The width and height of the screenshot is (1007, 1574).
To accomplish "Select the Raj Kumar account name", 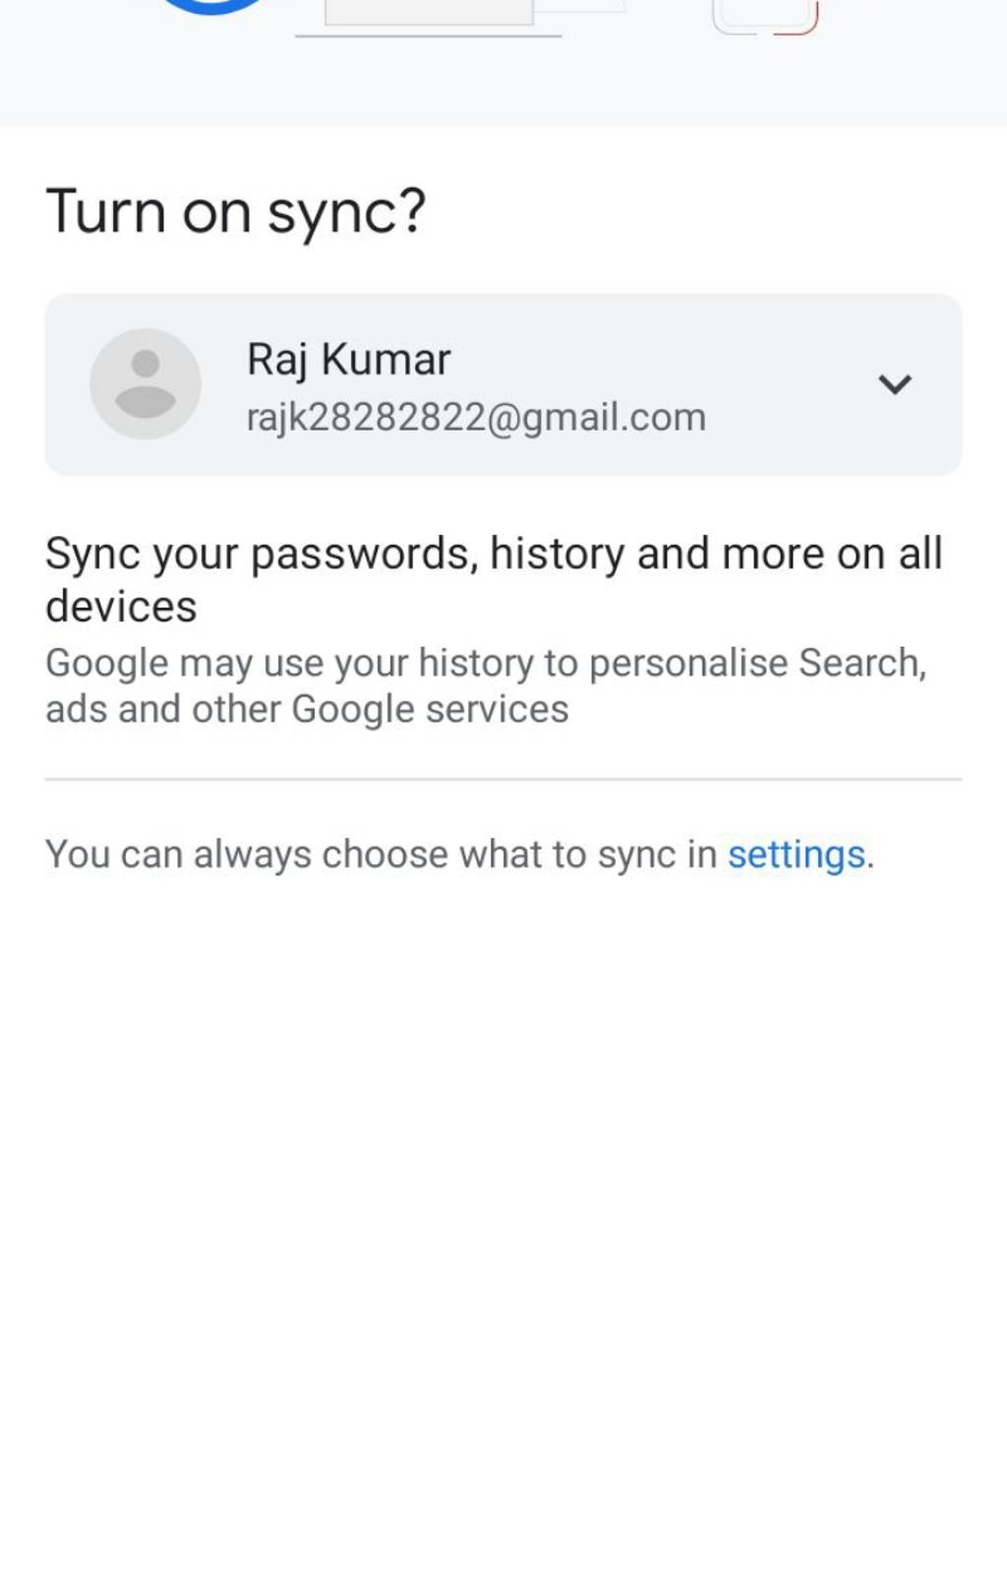I will point(348,360).
